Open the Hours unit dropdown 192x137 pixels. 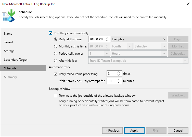tap(139, 54)
